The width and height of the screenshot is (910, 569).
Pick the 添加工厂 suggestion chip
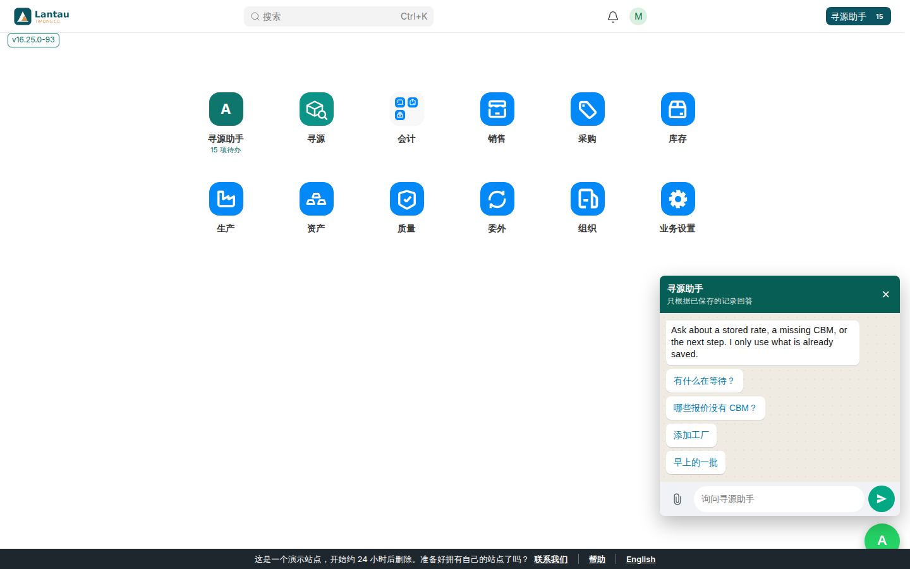tap(691, 436)
